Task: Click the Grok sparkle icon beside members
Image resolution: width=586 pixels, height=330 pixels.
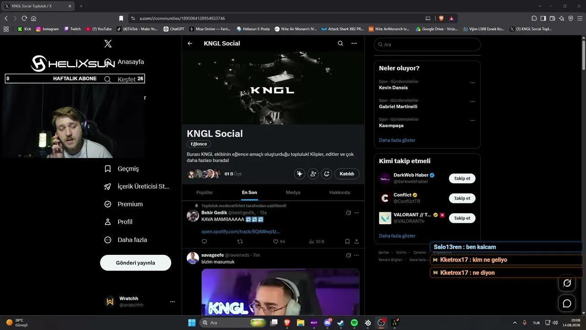Action: tap(300, 174)
